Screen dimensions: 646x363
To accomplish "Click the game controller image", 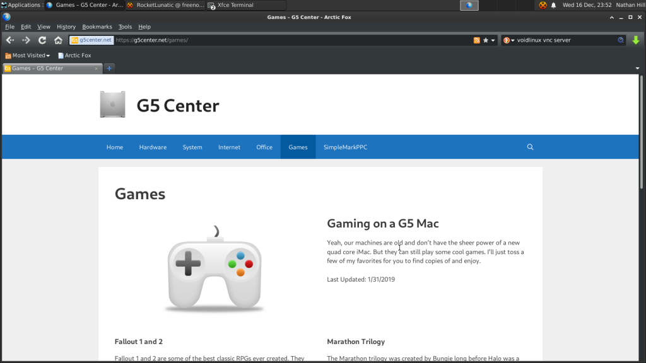I will tap(214, 268).
